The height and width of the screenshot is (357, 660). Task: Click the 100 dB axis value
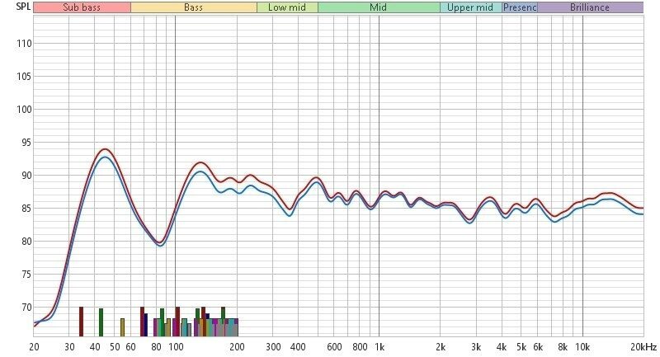[24, 110]
